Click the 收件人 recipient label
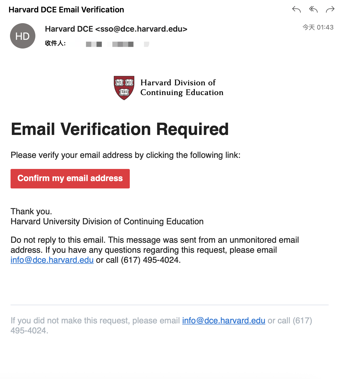This screenshot has width=345, height=379. pos(55,43)
